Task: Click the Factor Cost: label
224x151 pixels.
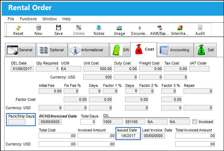Action: [x=26, y=99]
